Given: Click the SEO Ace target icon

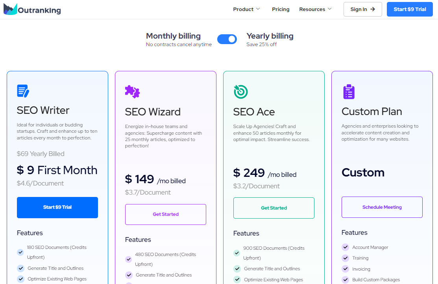Looking at the screenshot, I should click(240, 92).
